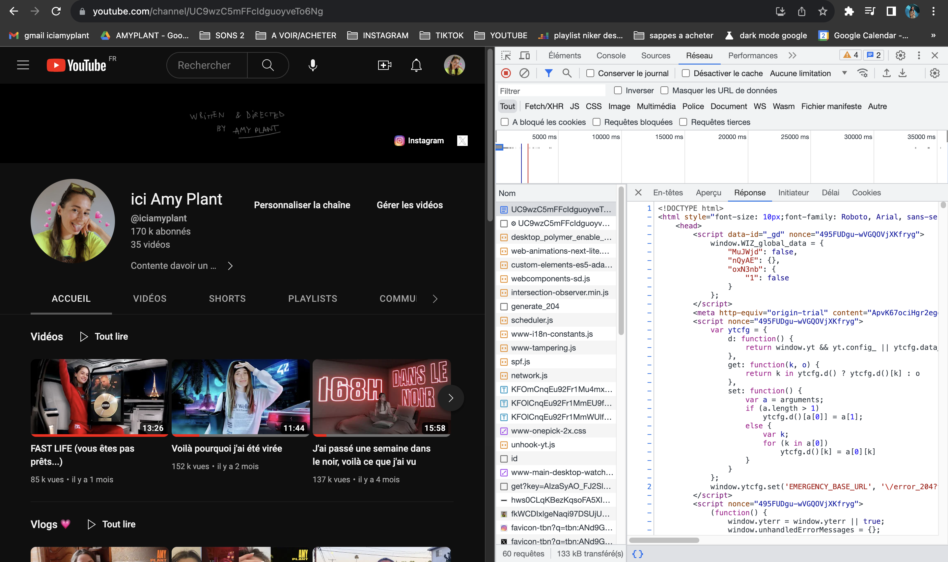
Task: Check Désactiver le cache option
Action: coord(685,73)
